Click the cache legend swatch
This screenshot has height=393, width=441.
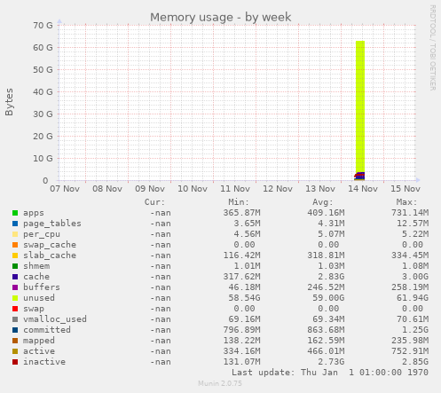(15, 277)
